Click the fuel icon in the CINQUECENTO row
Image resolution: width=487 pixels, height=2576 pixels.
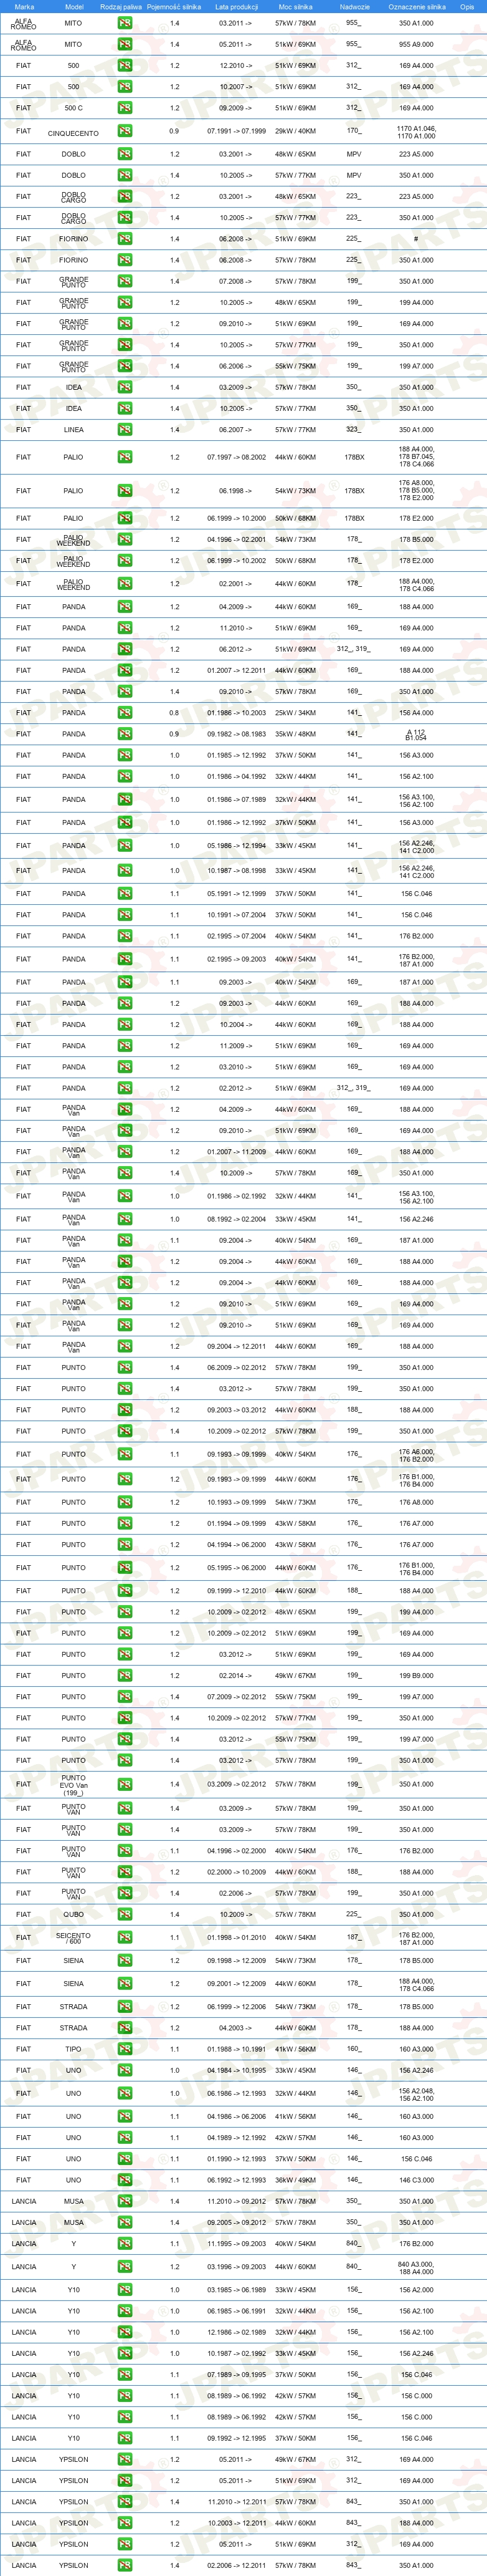pos(125,131)
